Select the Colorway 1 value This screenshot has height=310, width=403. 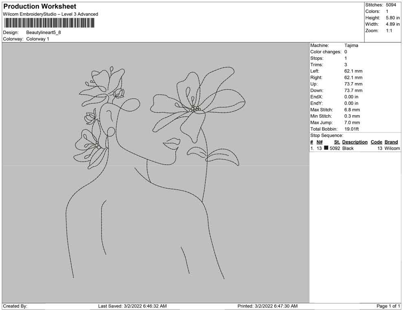(x=37, y=39)
